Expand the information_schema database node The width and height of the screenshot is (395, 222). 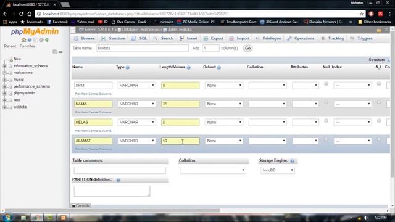coord(4,66)
